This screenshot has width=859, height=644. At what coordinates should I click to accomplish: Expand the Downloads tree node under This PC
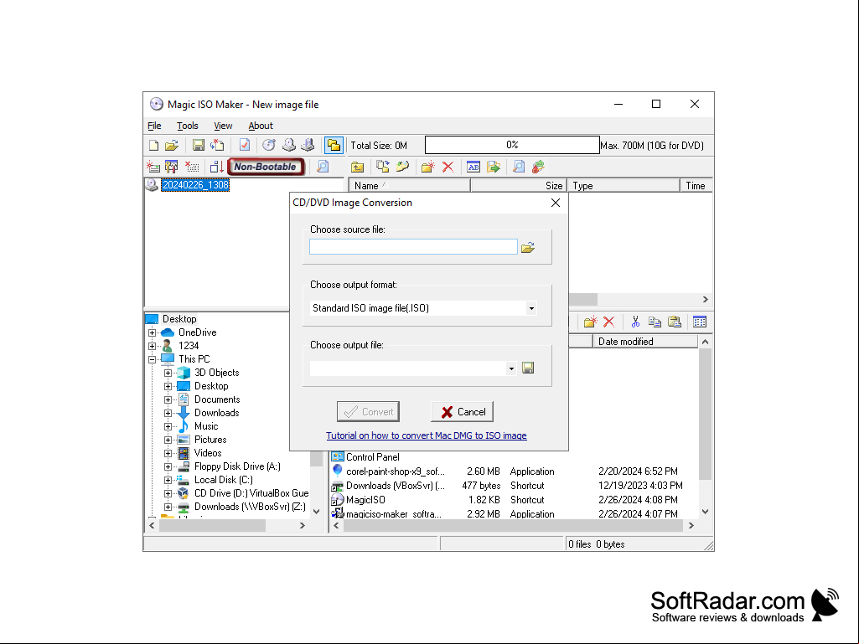point(168,413)
